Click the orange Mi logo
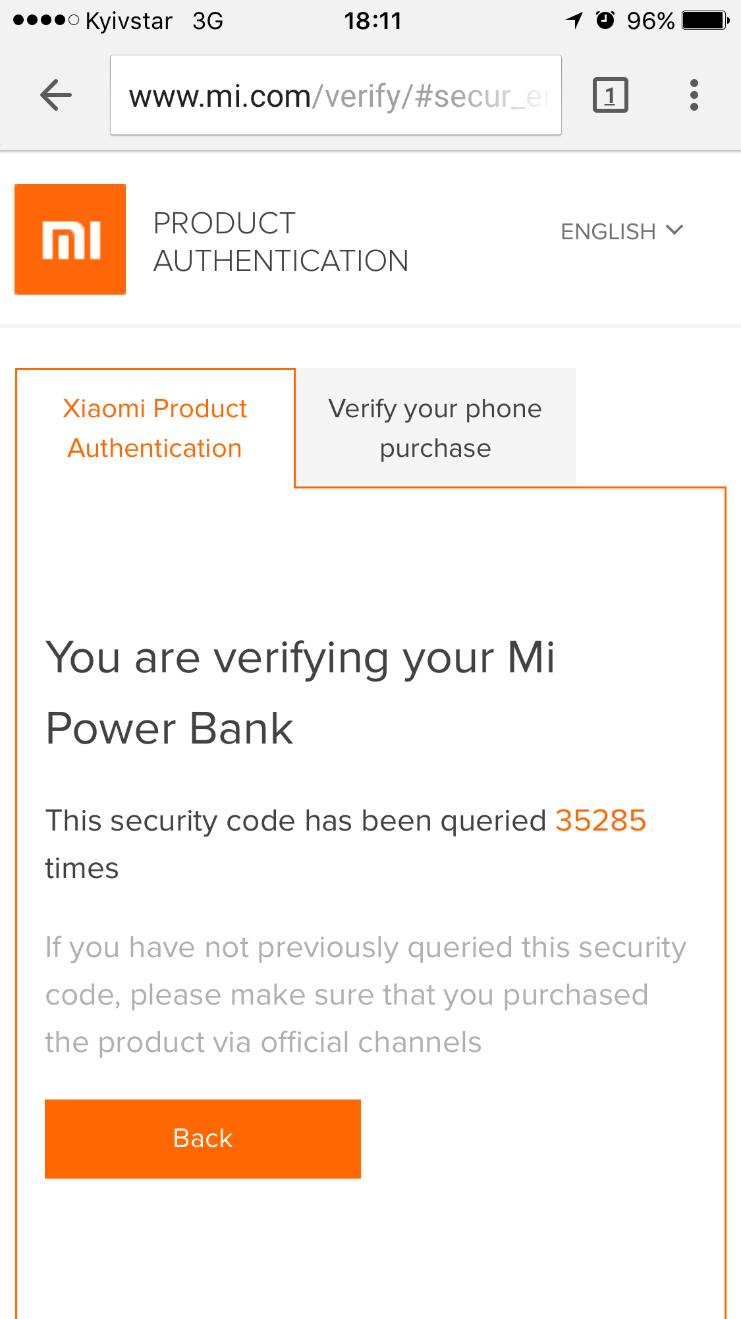The width and height of the screenshot is (741, 1319). coord(70,239)
